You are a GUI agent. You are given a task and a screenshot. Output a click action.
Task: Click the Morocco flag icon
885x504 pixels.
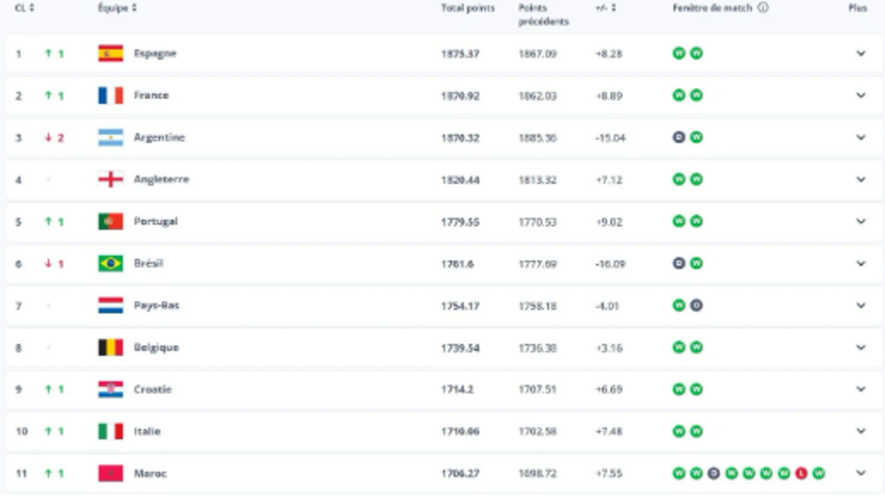[x=110, y=473]
